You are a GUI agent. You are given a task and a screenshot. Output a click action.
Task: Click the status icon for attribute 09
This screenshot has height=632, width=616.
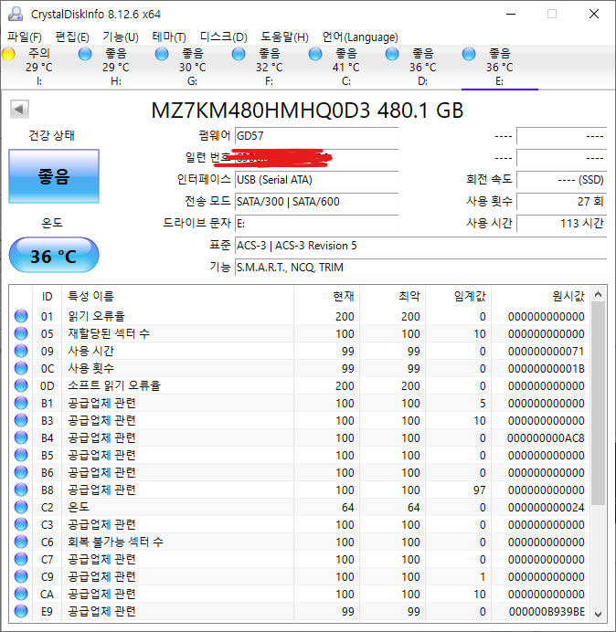pyautogui.click(x=21, y=351)
